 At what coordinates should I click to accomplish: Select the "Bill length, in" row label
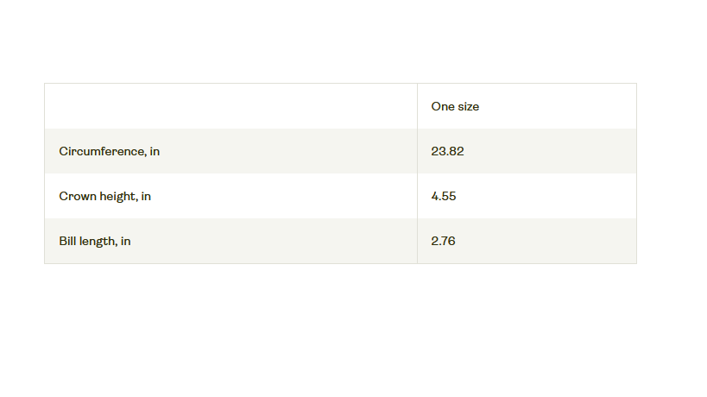coord(95,241)
